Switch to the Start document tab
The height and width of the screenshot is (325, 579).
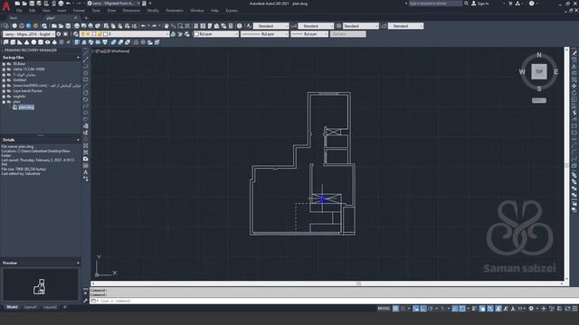point(14,18)
